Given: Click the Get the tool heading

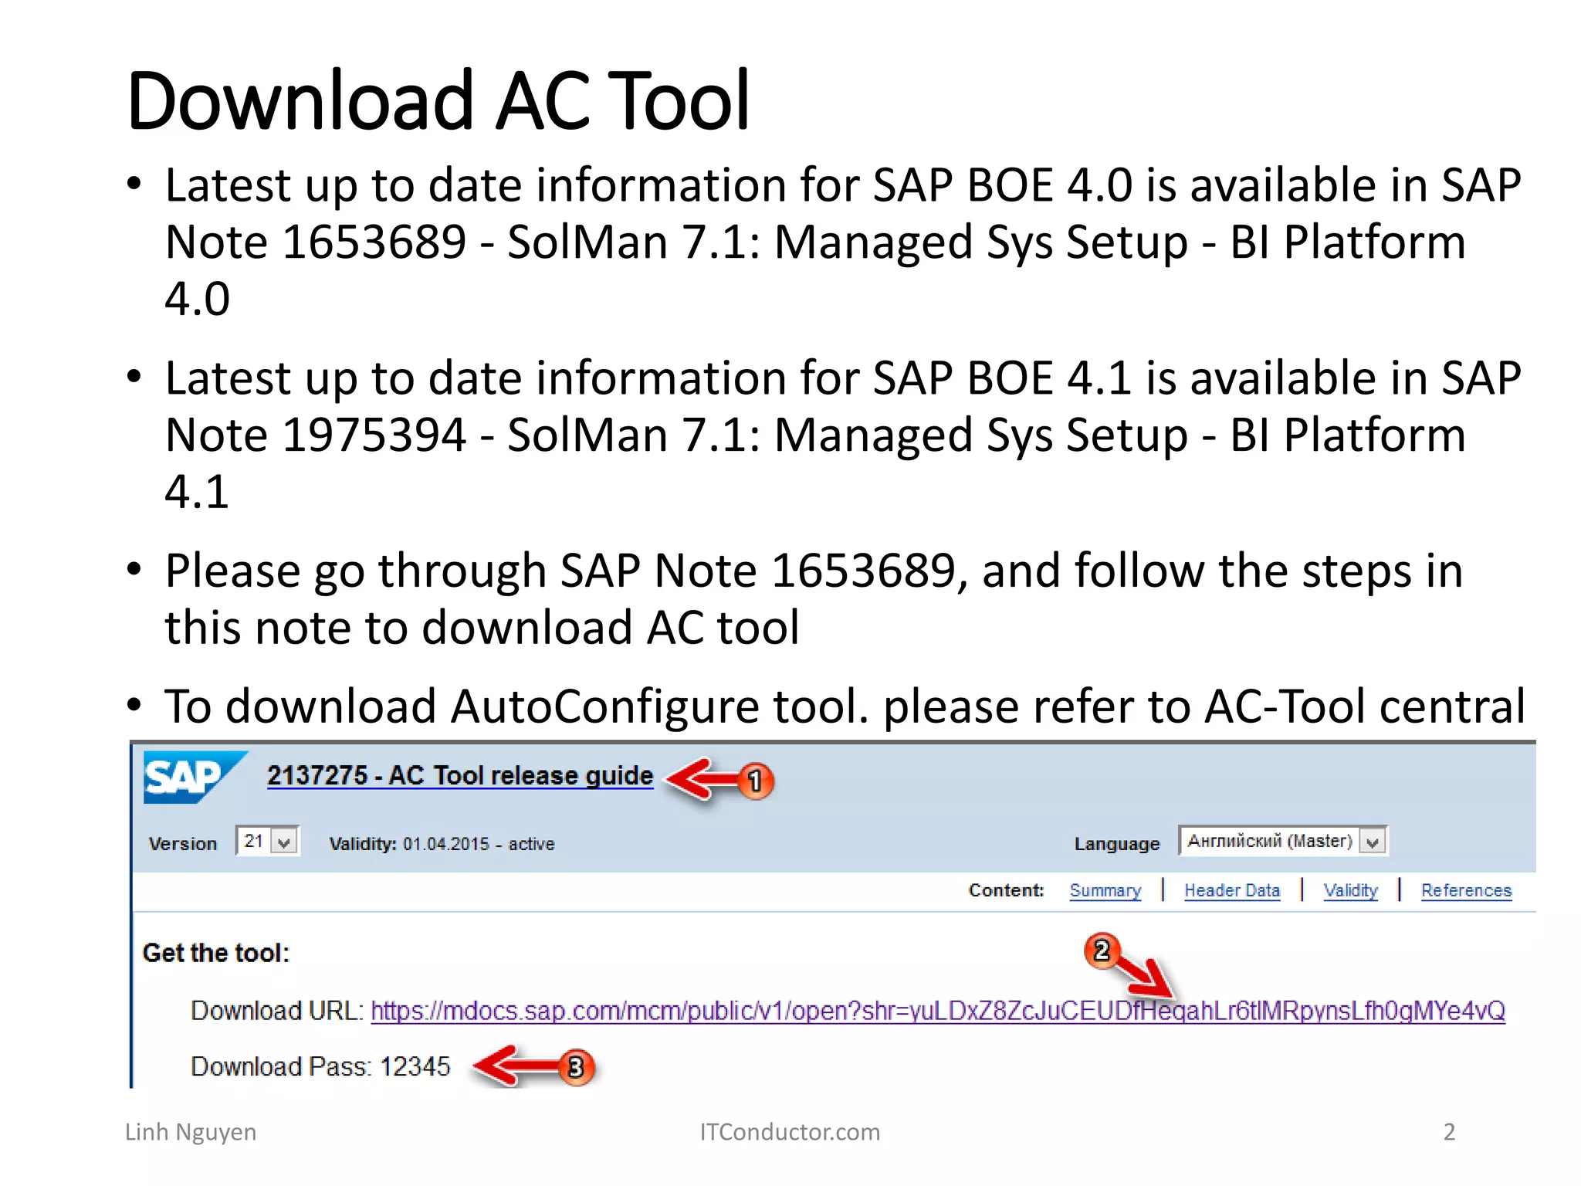Looking at the screenshot, I should click(216, 953).
